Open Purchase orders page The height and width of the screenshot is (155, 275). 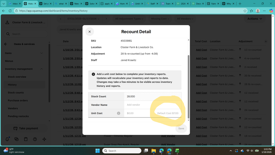[x=18, y=100]
